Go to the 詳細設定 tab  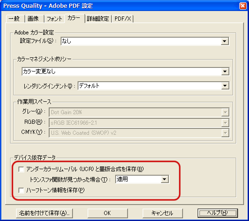point(98,19)
